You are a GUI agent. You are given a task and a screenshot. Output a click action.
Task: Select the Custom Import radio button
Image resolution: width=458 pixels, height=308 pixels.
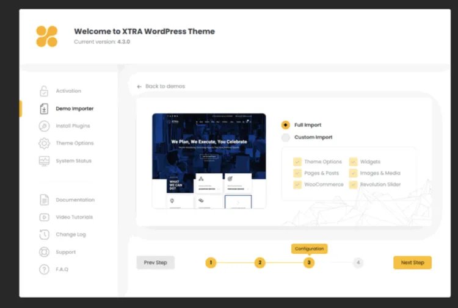[x=285, y=137]
